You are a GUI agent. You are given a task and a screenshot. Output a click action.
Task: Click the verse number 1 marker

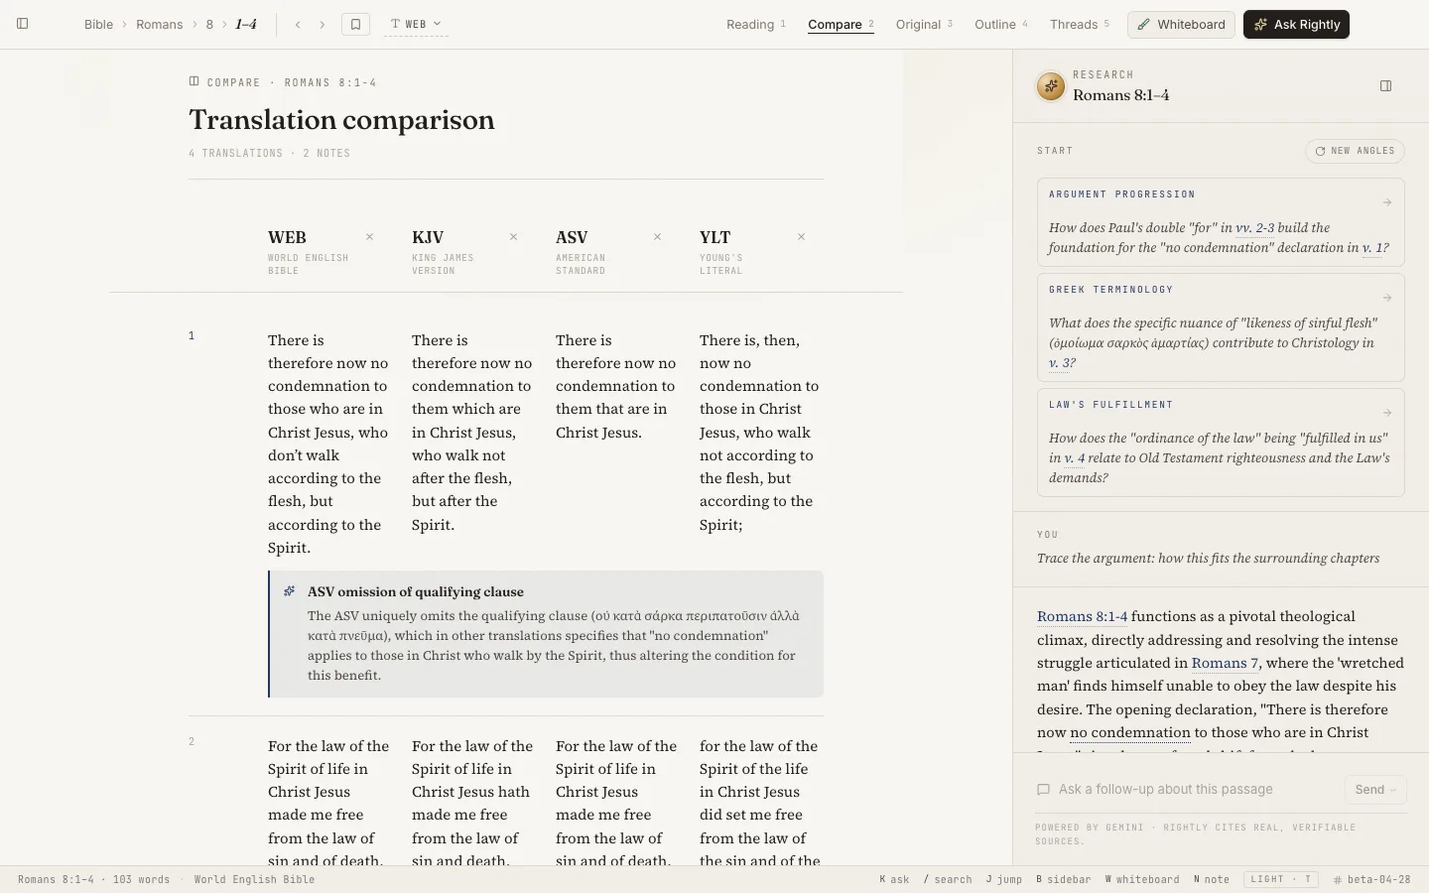[x=192, y=335]
